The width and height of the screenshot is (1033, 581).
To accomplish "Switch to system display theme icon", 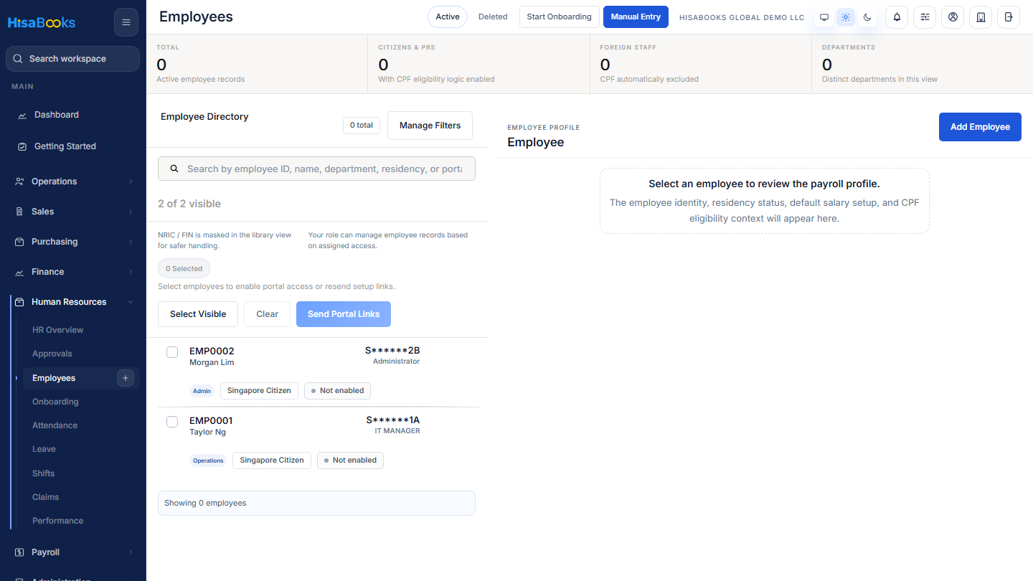I will click(824, 17).
